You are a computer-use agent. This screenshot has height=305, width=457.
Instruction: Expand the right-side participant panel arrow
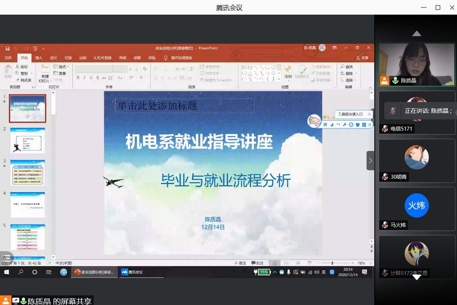point(370,161)
